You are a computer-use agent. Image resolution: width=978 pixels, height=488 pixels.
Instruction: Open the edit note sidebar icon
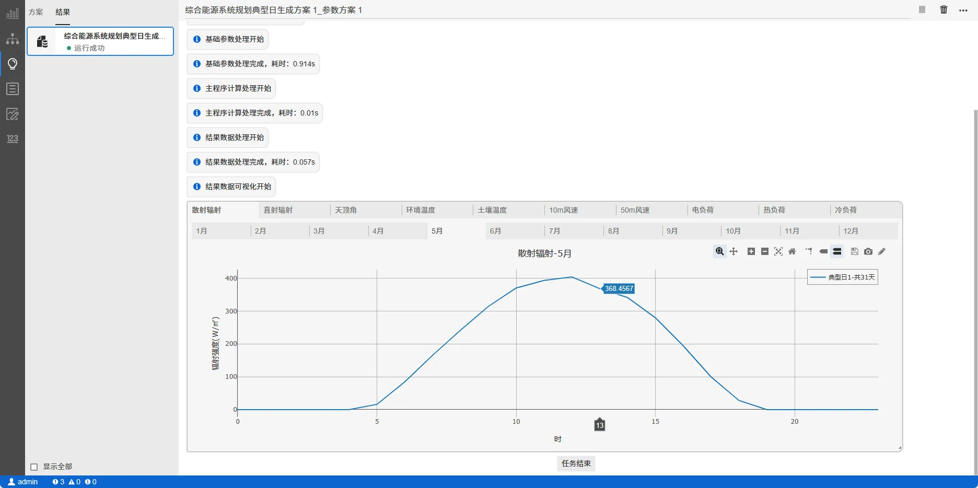[13, 114]
